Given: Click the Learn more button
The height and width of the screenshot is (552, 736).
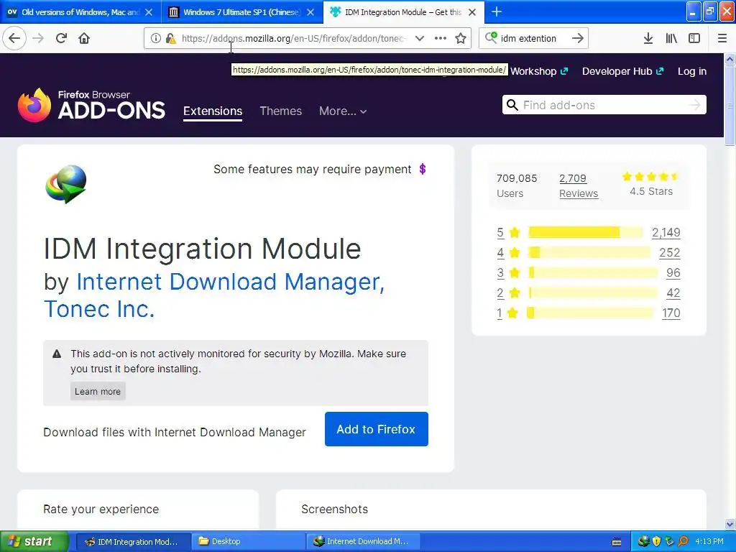Looking at the screenshot, I should (98, 392).
